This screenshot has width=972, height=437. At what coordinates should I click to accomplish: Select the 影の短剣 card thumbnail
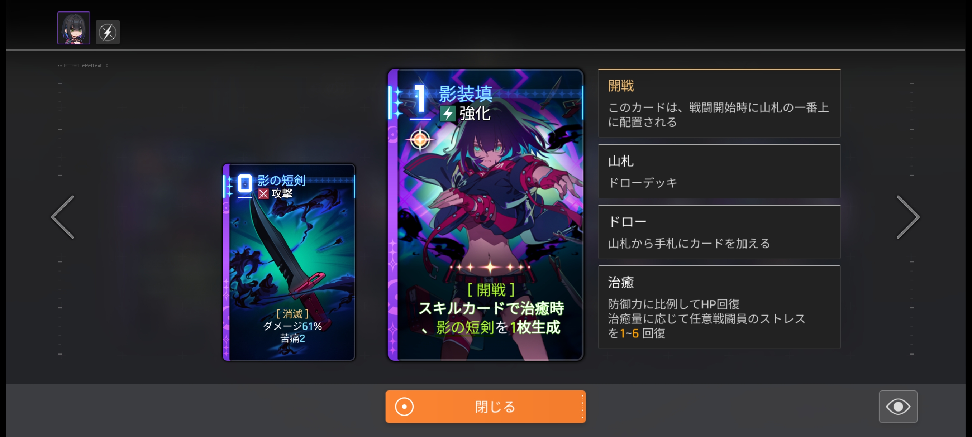coord(289,262)
